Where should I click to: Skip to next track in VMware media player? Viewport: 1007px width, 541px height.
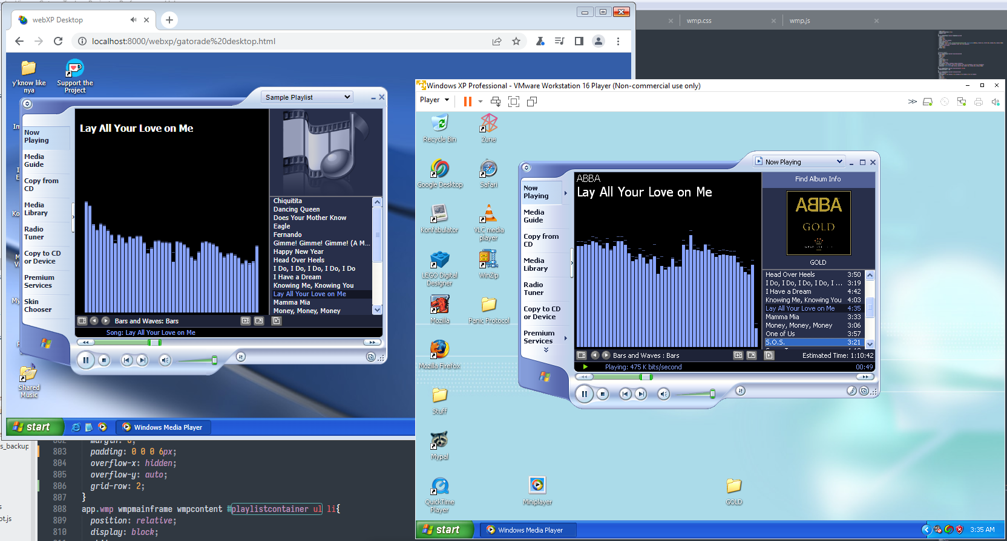[641, 394]
